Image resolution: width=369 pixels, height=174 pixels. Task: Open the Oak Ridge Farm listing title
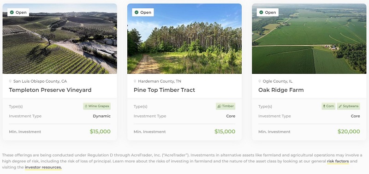tap(281, 90)
